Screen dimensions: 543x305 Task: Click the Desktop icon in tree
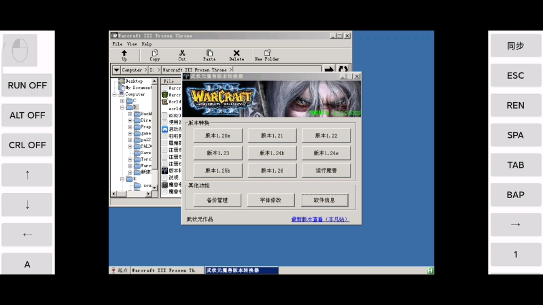121,81
